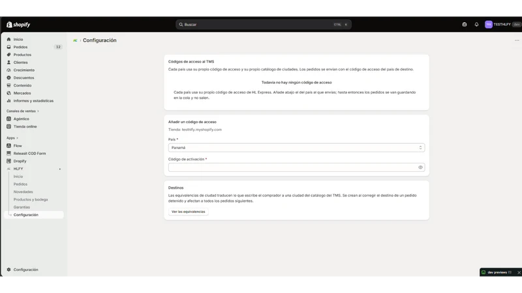Open HLFY Novedades sub-item
522x293 pixels.
coord(23,191)
